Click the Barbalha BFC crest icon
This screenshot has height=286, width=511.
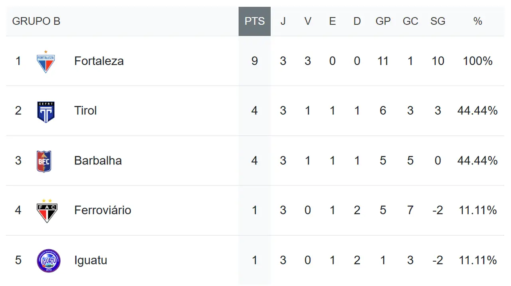click(44, 161)
